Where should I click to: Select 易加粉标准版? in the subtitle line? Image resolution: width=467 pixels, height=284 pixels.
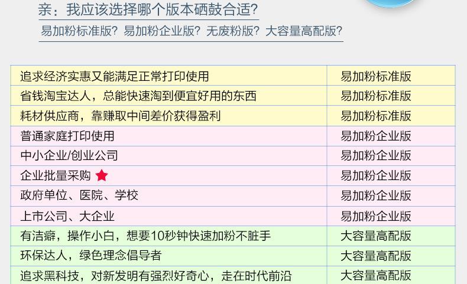pos(80,31)
